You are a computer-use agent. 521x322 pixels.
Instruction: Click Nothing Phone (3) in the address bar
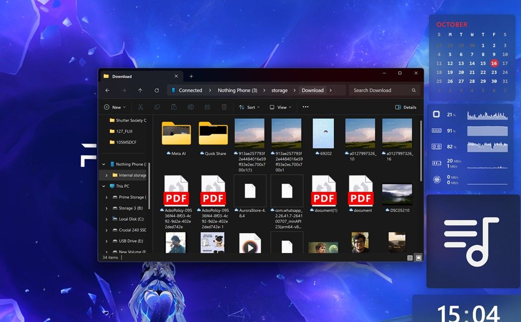pos(238,90)
